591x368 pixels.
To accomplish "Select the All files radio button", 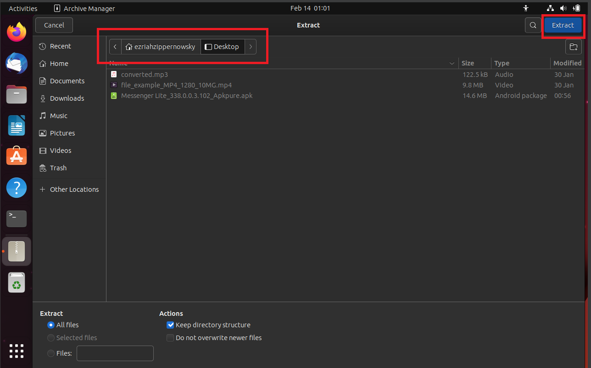I will click(x=50, y=325).
